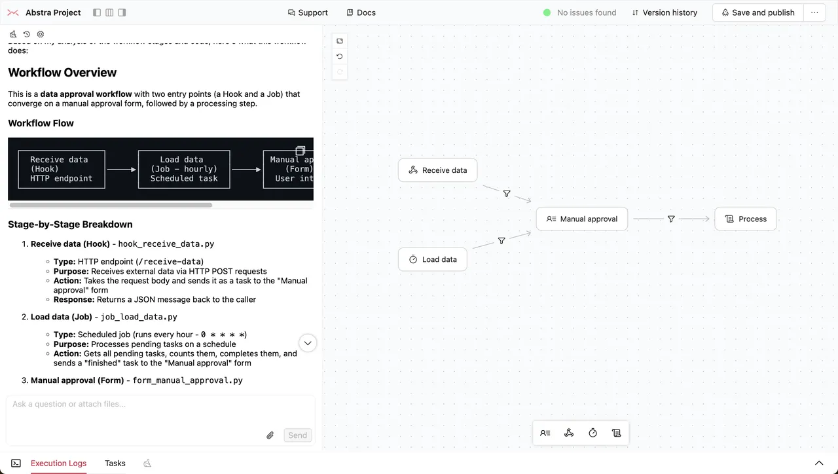Click 'Workflow Overview' heading
The width and height of the screenshot is (838, 474).
point(62,73)
